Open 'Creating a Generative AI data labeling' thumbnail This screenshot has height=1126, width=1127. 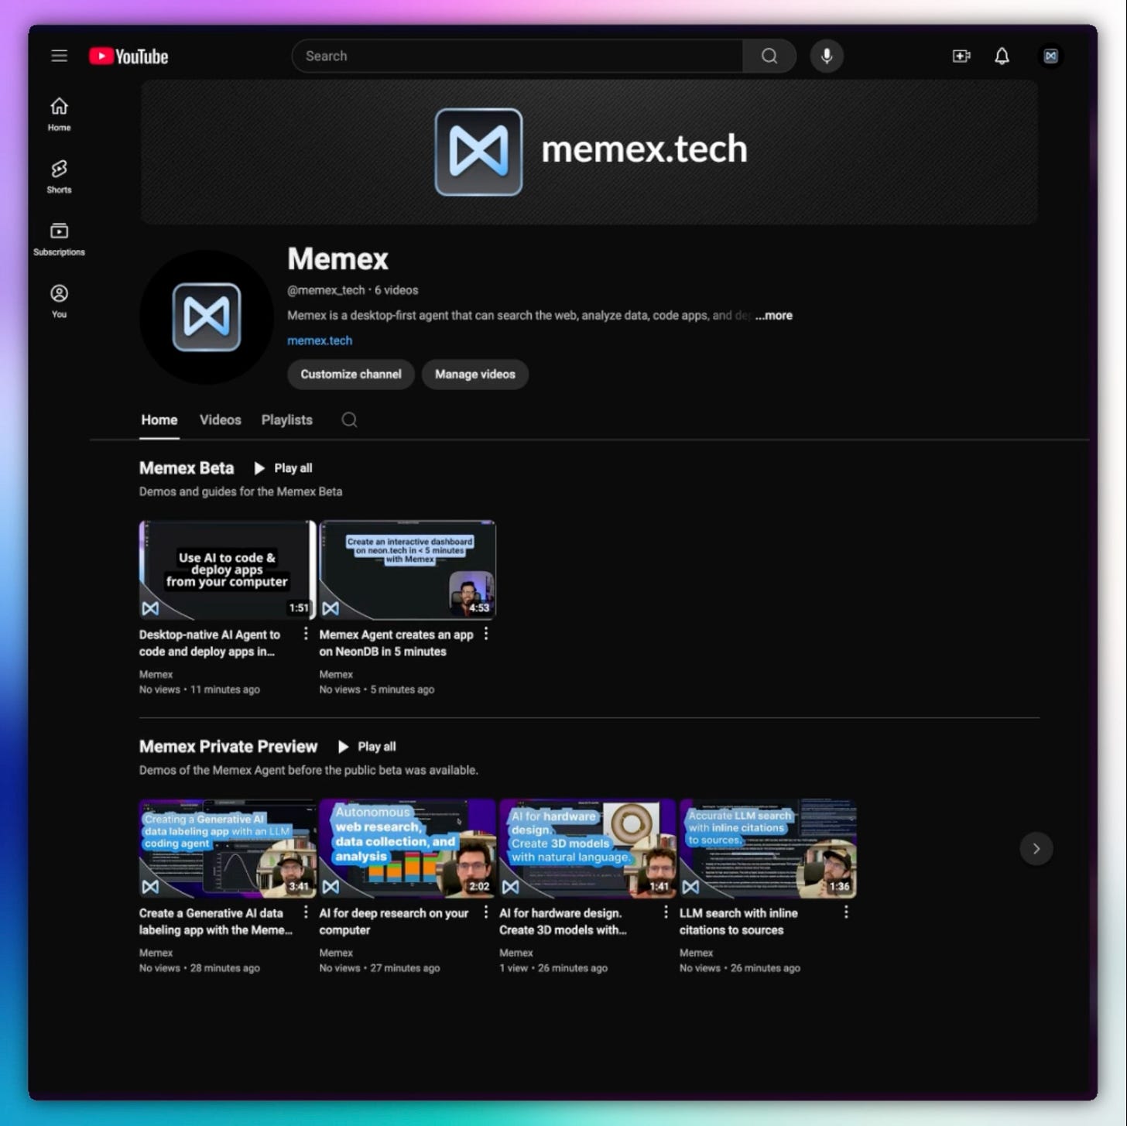tap(228, 849)
